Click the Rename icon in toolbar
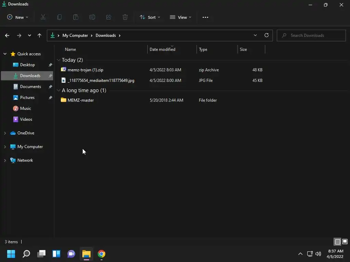The height and width of the screenshot is (262, 350). (x=92, y=17)
